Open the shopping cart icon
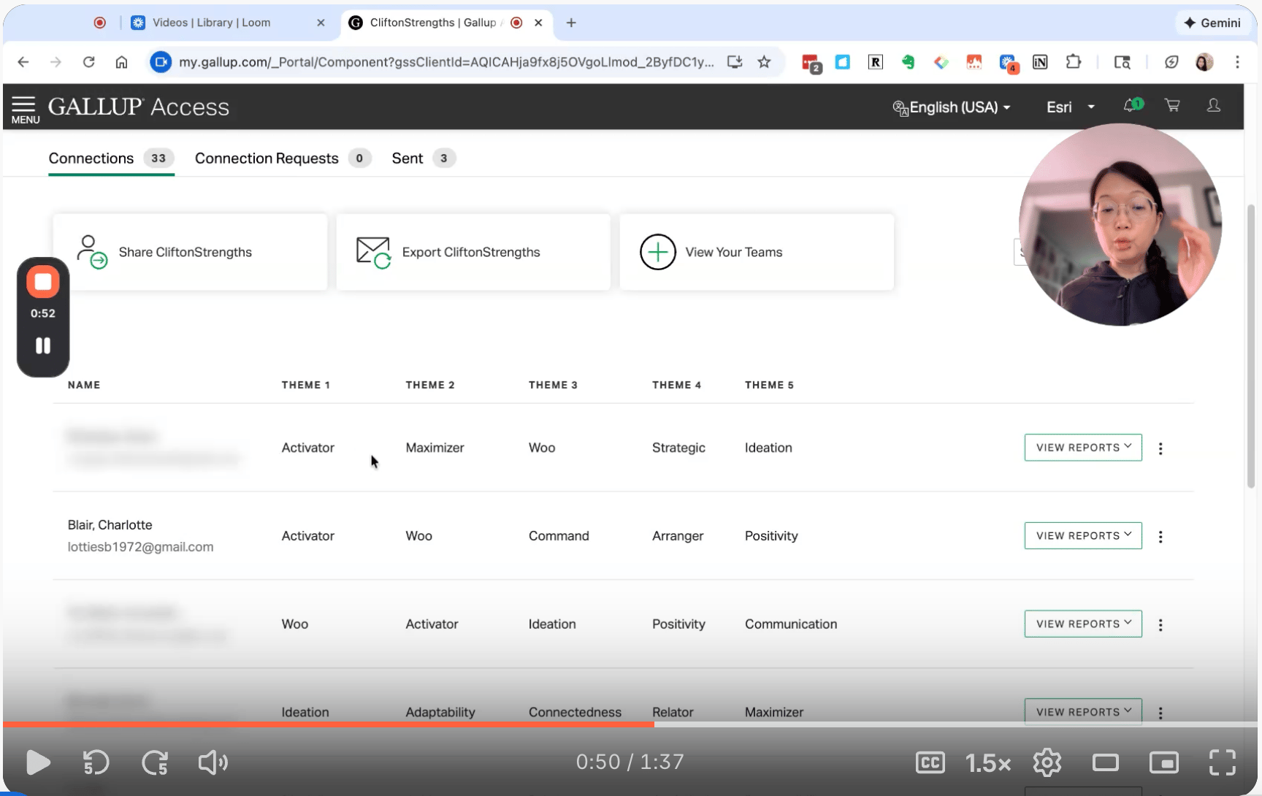1262x796 pixels. [1172, 106]
